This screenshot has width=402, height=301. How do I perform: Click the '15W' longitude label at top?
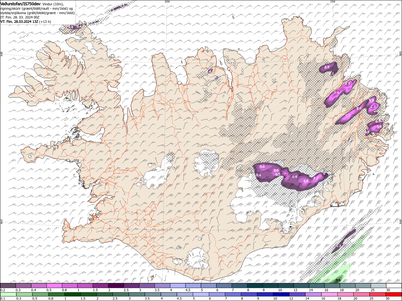coord(333,2)
